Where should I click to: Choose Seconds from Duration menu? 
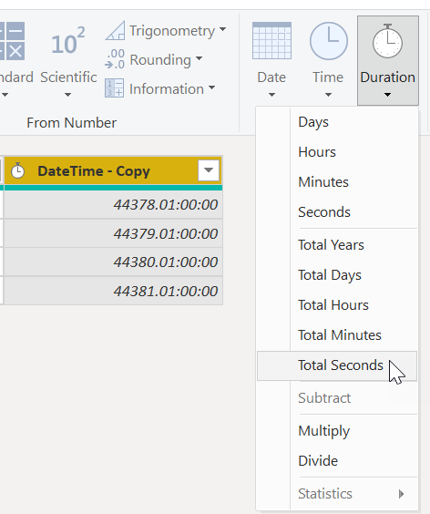(337, 212)
